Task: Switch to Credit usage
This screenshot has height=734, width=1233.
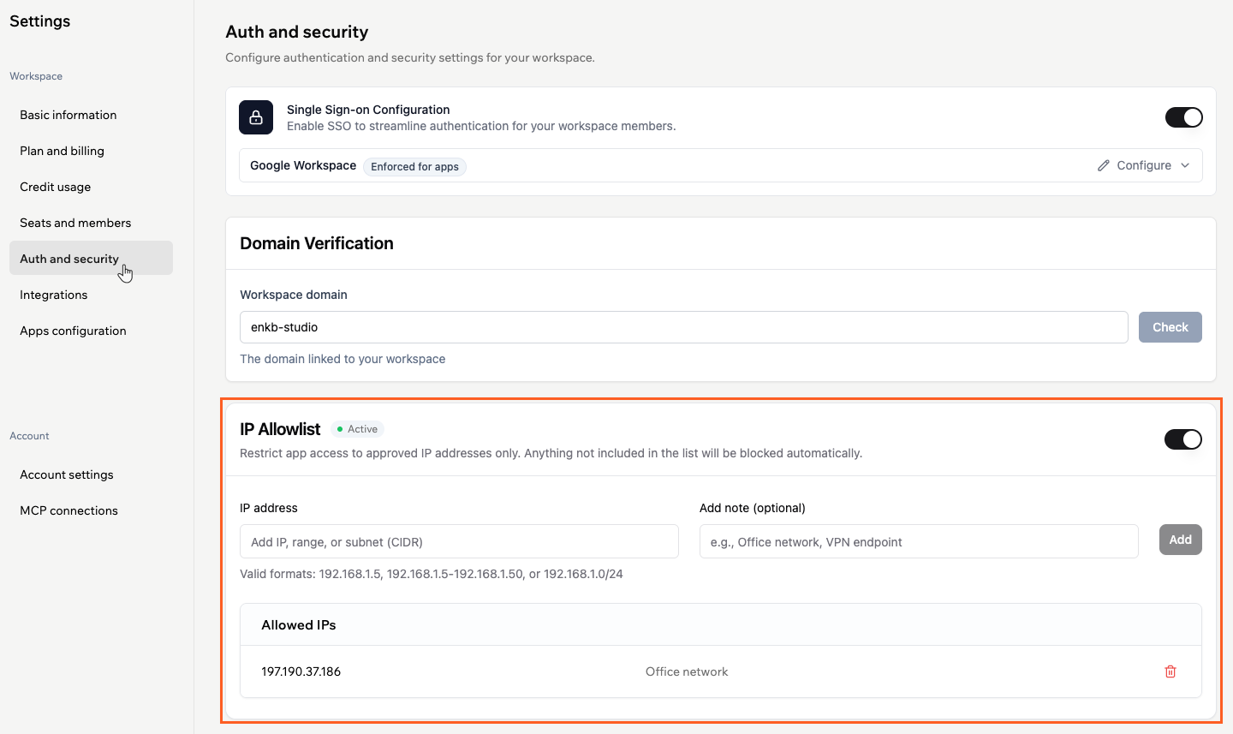Action: (55, 187)
